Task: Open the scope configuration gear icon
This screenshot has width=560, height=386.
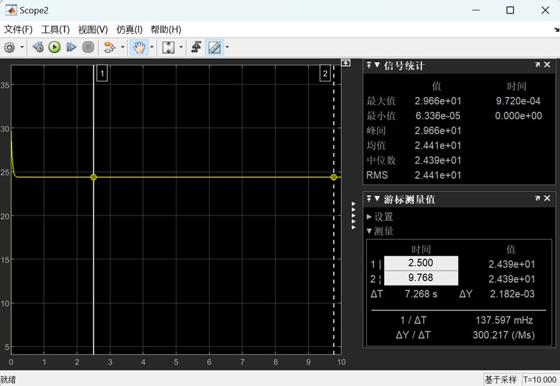Action: coord(9,47)
